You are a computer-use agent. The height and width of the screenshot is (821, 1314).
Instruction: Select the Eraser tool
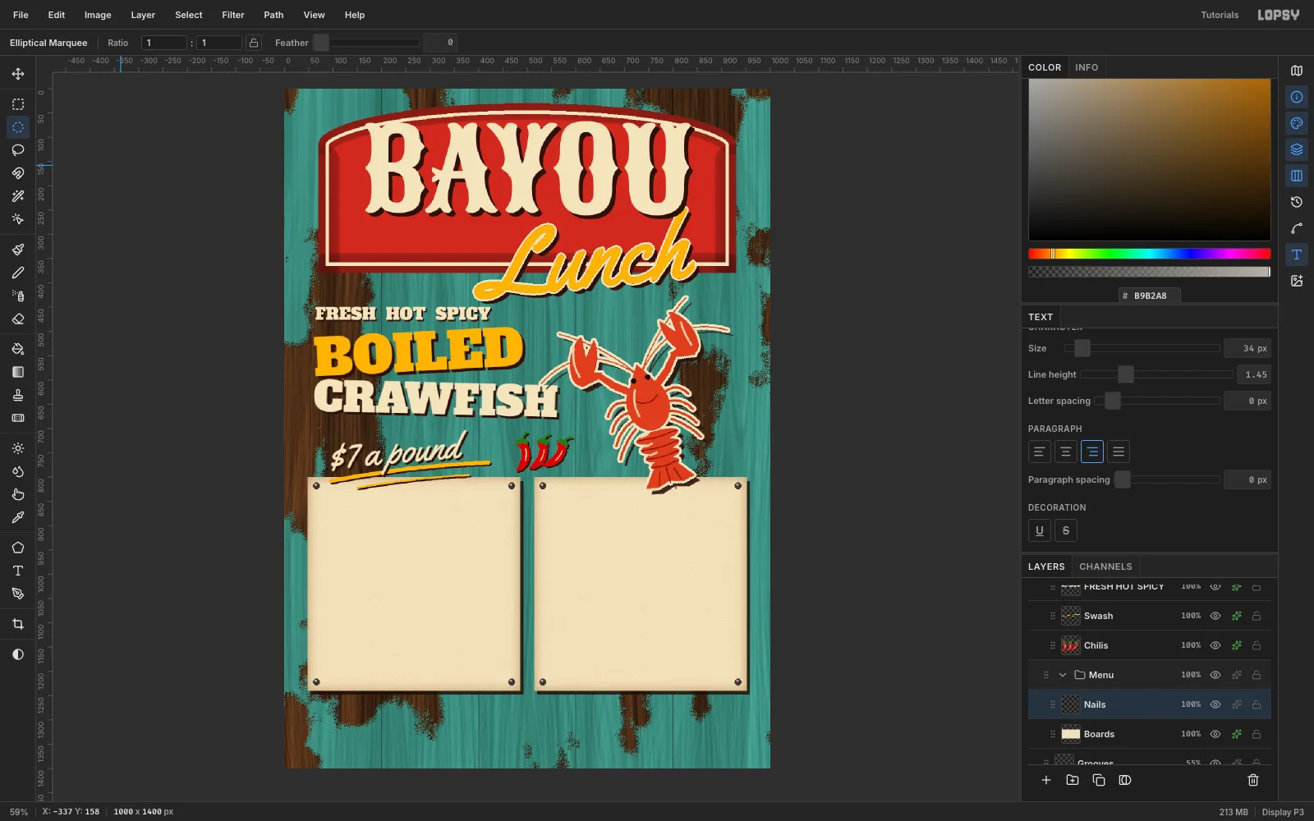point(18,319)
